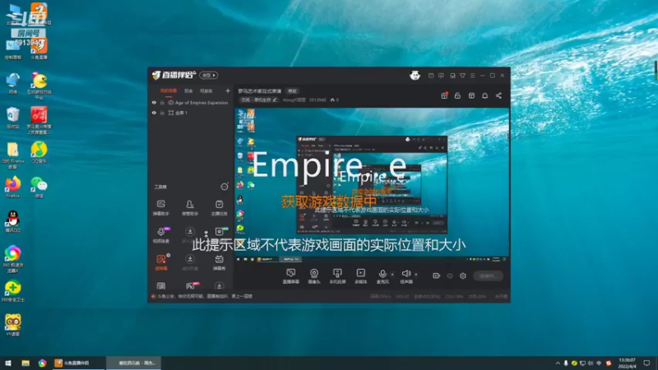Add a phone screen cast source
Image resolution: width=658 pixels, height=370 pixels.
[x=337, y=276]
